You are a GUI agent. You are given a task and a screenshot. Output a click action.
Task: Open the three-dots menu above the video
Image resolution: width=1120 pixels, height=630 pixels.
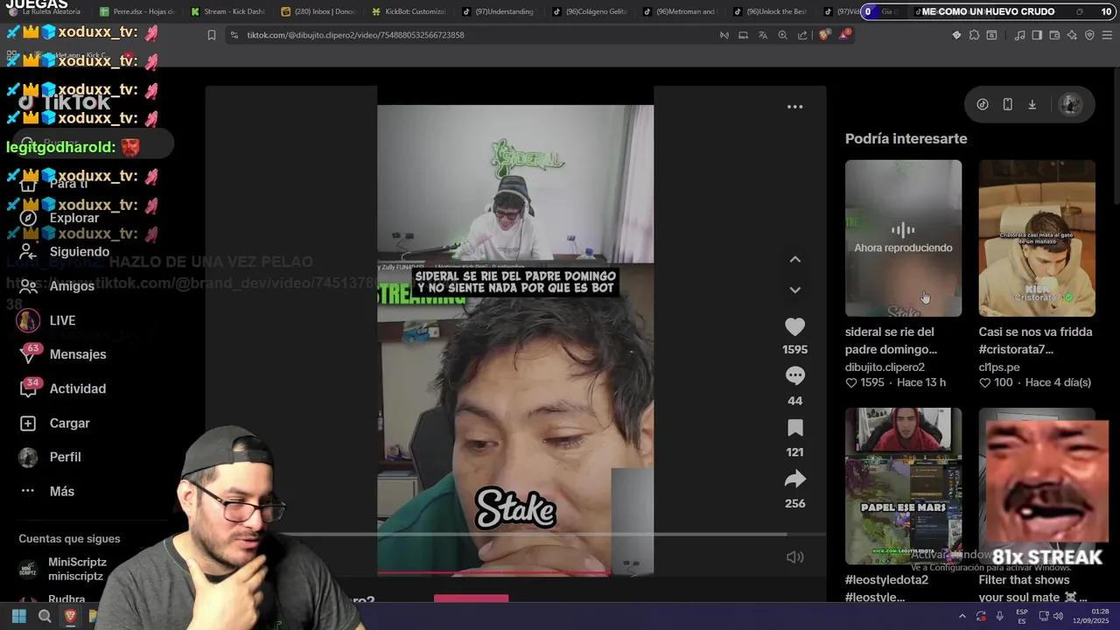794,107
